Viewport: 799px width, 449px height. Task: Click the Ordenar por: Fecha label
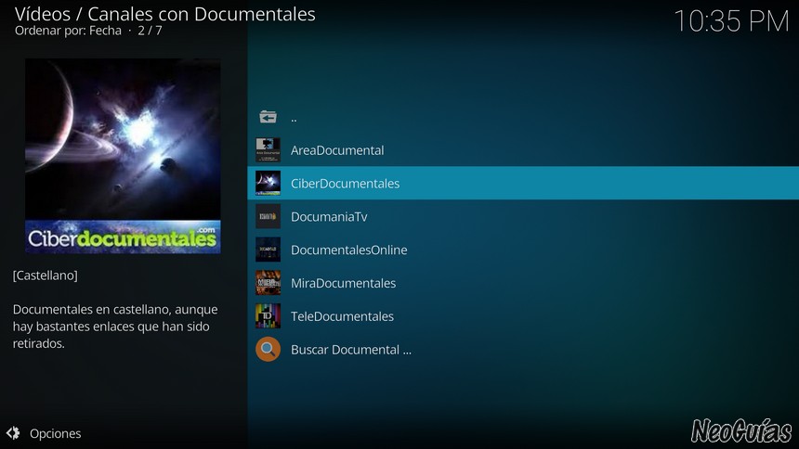pyautogui.click(x=68, y=31)
